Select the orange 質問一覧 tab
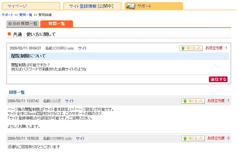This screenshot has width=238, height=158. [57, 24]
